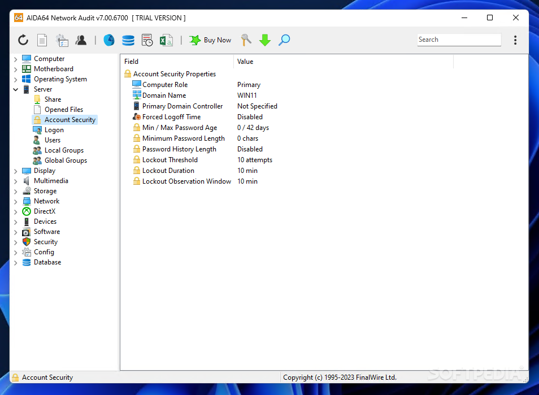Image resolution: width=539 pixels, height=395 pixels.
Task: Click the Network icon in tree
Action: [27, 201]
